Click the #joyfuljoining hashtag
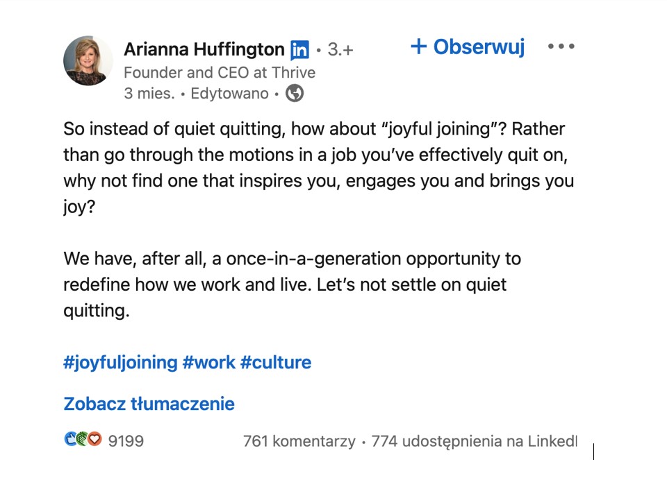 [x=120, y=362]
